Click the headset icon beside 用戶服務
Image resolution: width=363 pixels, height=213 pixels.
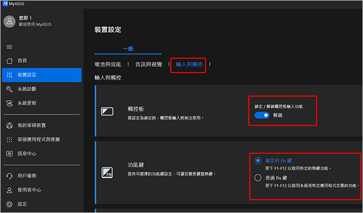[x=9, y=176]
